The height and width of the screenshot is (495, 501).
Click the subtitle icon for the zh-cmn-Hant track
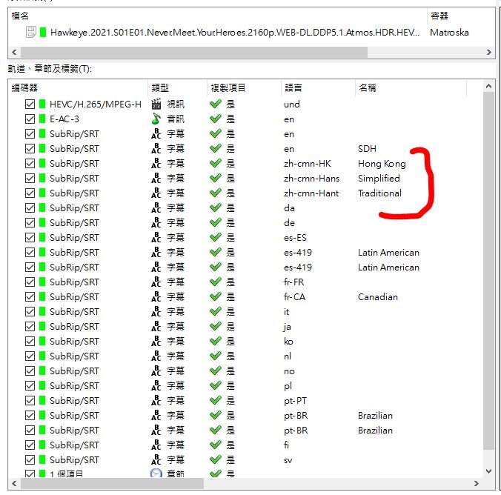point(156,193)
